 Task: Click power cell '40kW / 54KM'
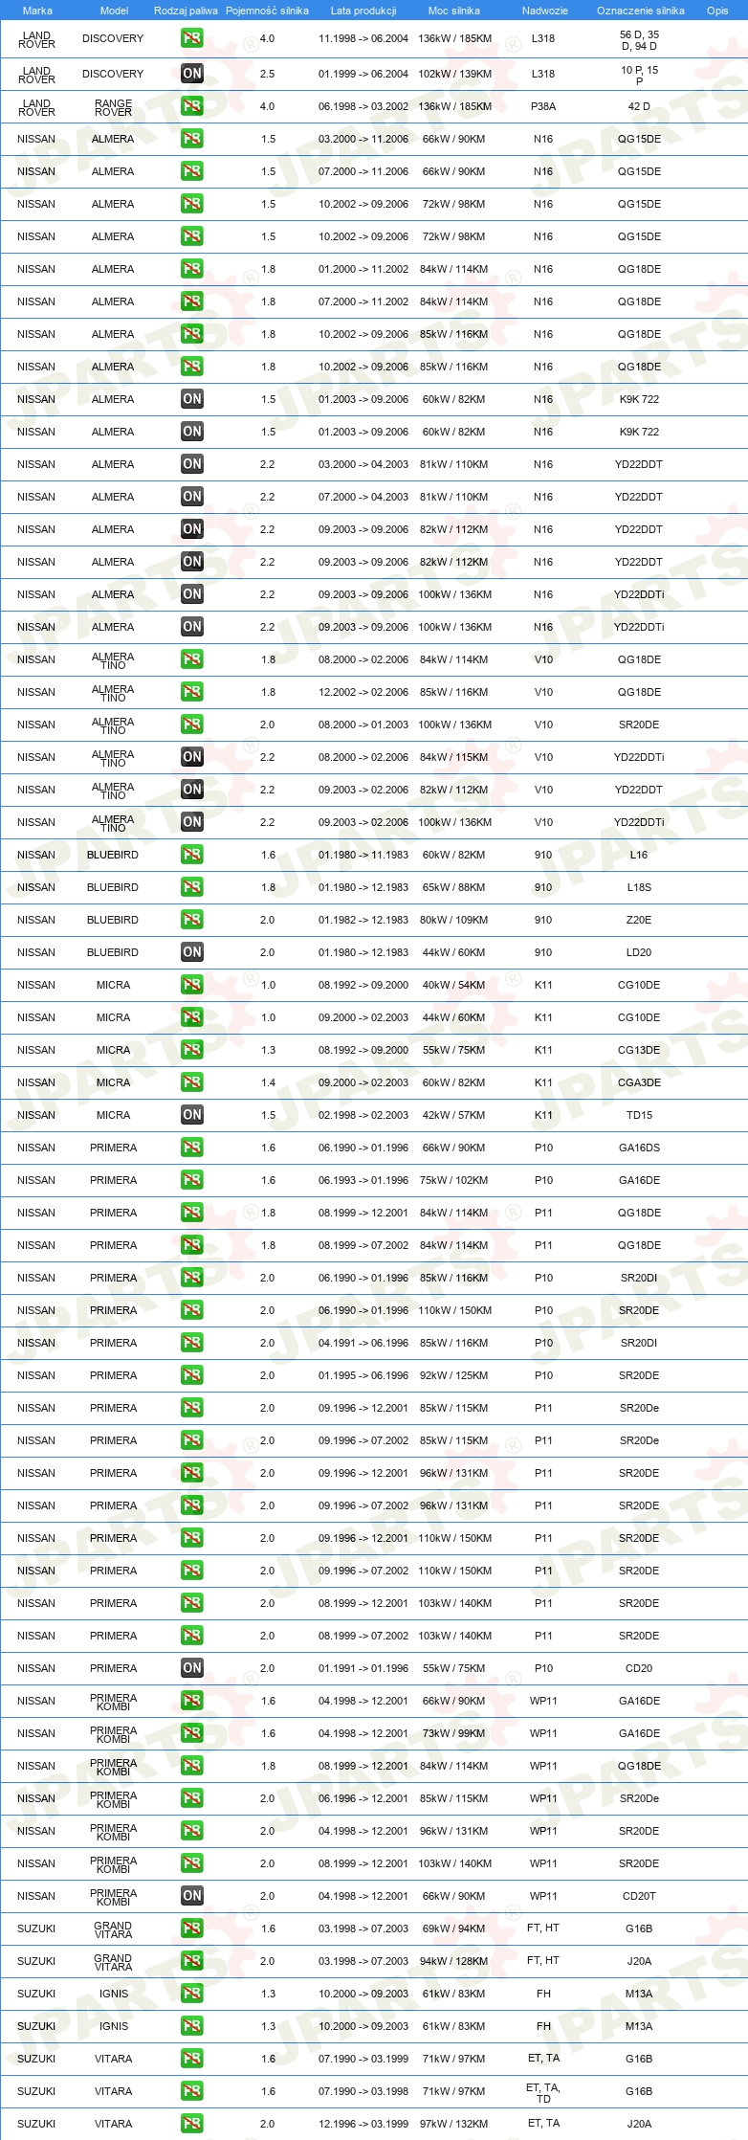point(454,985)
